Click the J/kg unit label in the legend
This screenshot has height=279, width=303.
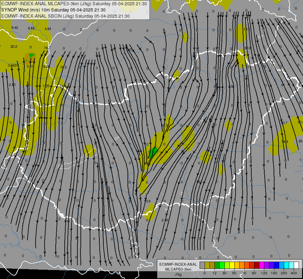click(x=178, y=274)
